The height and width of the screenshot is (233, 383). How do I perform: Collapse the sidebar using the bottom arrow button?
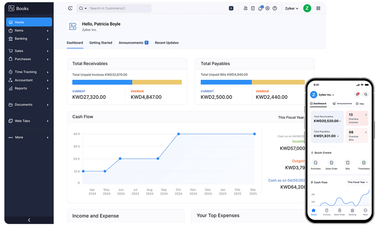tap(29, 220)
